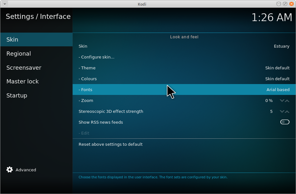Viewport: 296px width, 194px height.
Task: Click the 1:26 AM clock
Action: coord(272,17)
